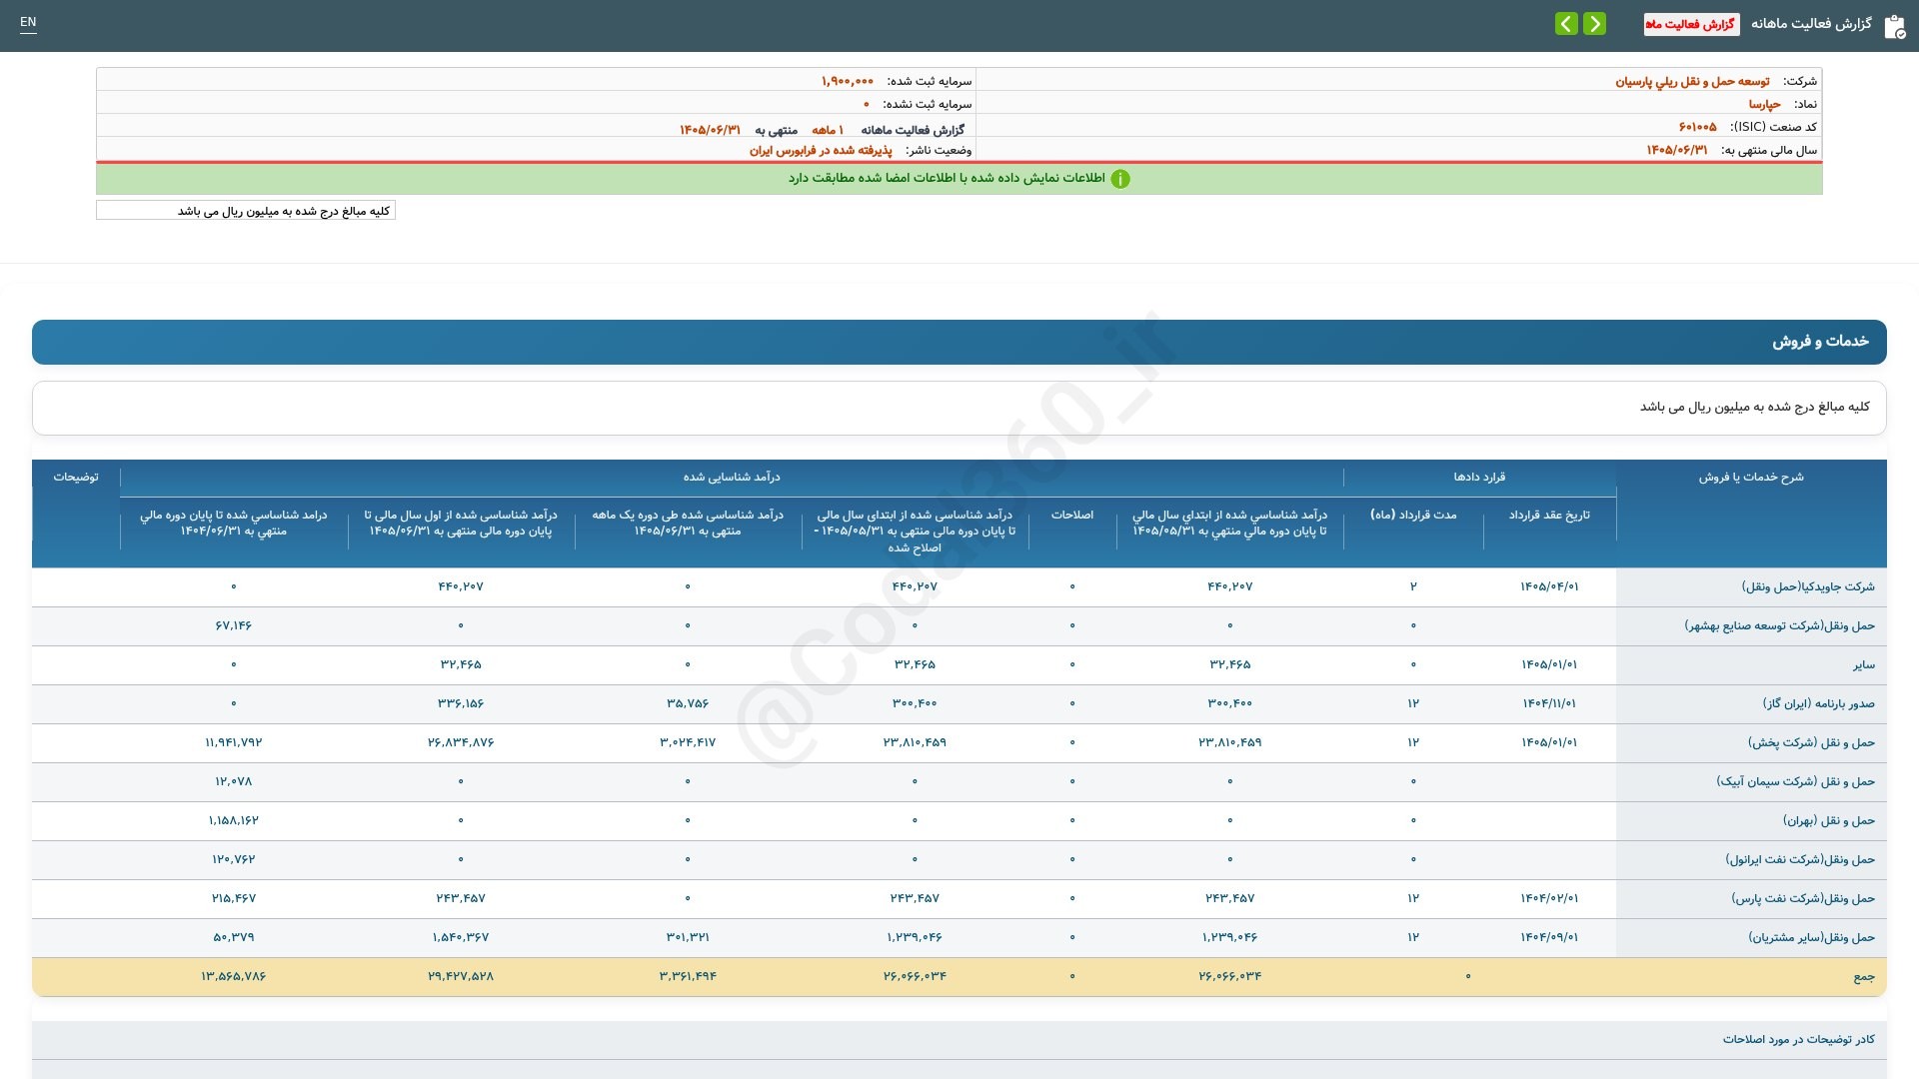1919x1079 pixels.
Task: Click the green left-pointing chevron button
Action: coord(1566,24)
